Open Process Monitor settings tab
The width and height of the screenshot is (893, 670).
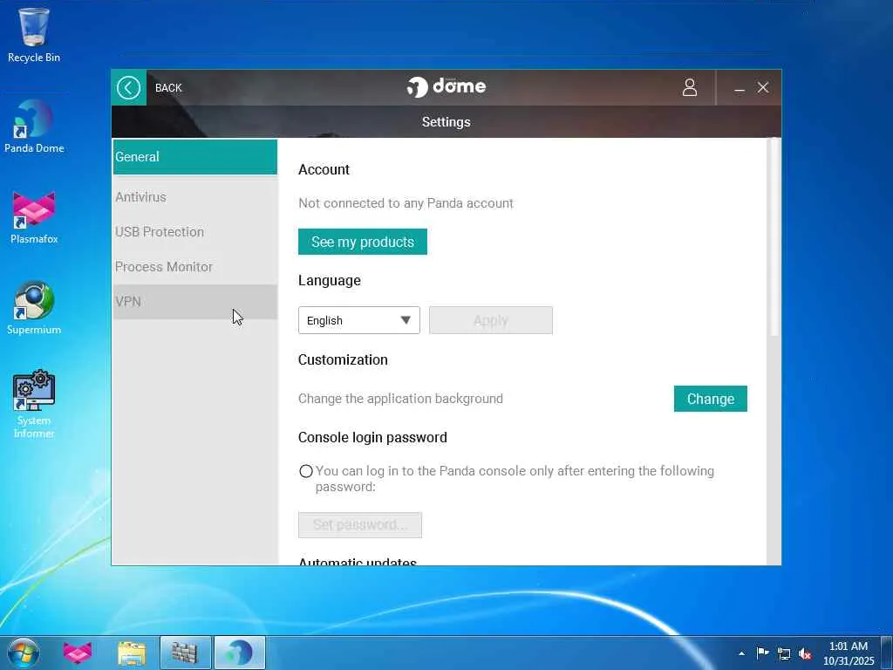[x=194, y=267]
